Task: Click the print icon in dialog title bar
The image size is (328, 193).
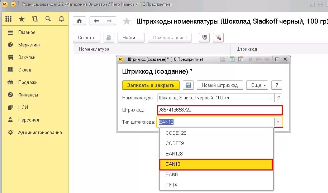Action: (223, 59)
